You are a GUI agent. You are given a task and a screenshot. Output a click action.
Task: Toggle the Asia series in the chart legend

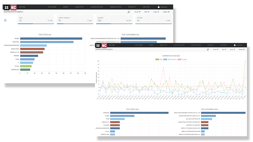(x=159, y=59)
